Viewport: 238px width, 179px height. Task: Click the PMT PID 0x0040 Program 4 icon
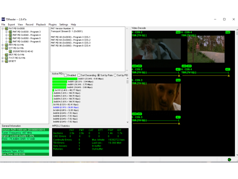pos(10,35)
